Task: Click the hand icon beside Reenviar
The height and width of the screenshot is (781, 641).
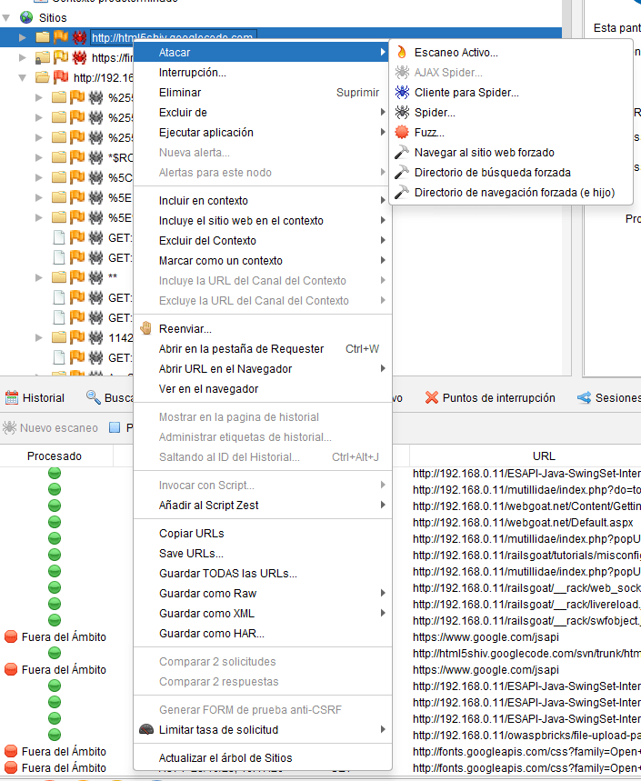Action: [145, 328]
